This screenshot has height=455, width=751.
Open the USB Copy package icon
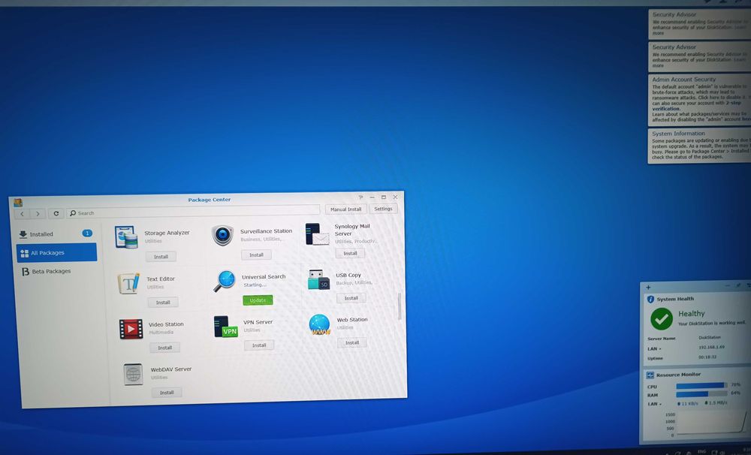[318, 280]
